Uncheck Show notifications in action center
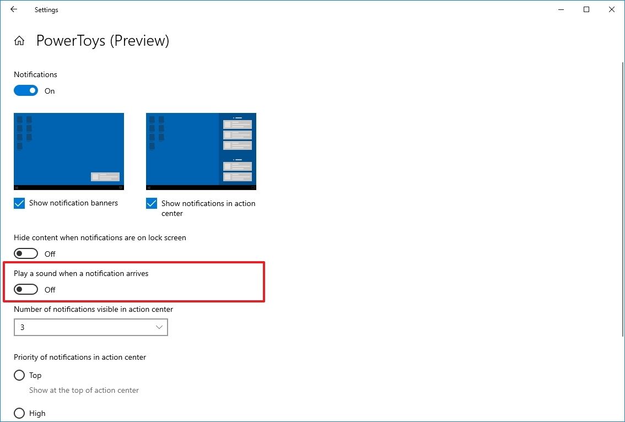Image resolution: width=625 pixels, height=422 pixels. pos(151,203)
